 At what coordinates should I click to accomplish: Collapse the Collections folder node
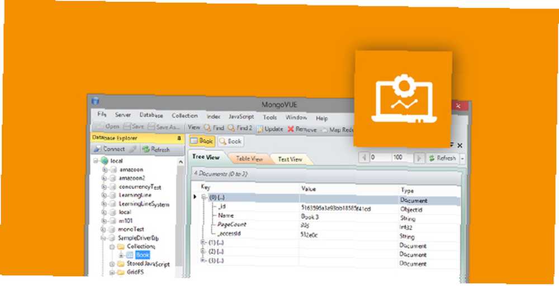pyautogui.click(x=112, y=246)
